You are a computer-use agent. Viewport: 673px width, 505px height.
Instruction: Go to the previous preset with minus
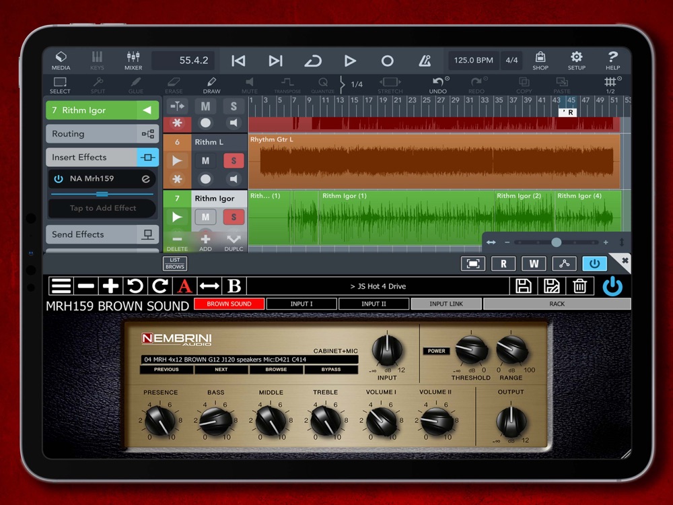pos(86,286)
